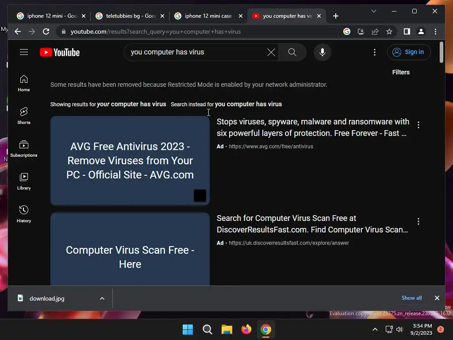Open volume controls in system tray

click(399, 329)
